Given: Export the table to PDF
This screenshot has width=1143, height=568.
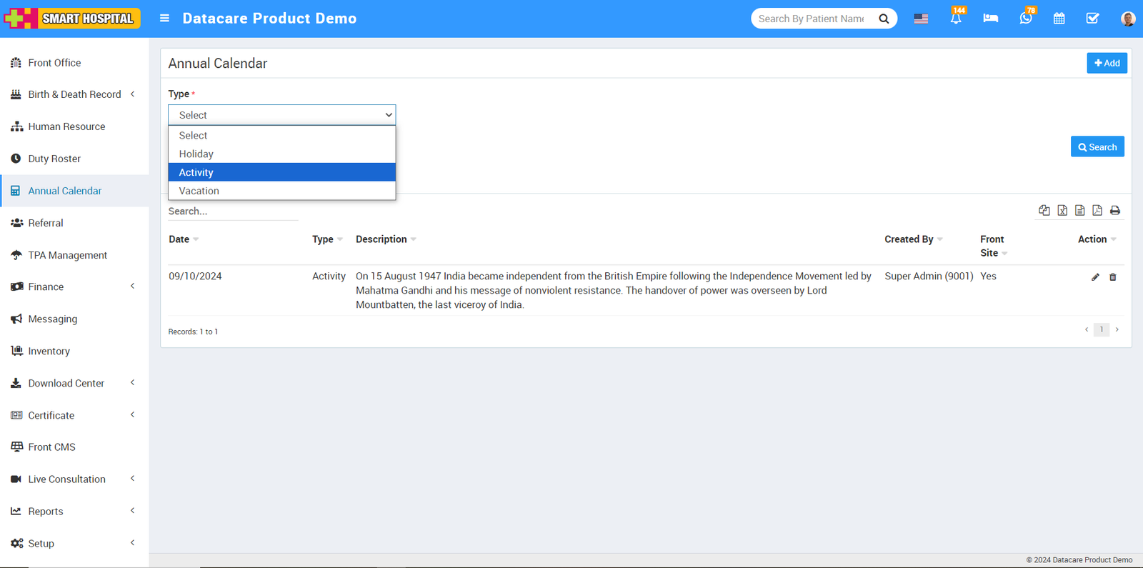Looking at the screenshot, I should point(1097,211).
